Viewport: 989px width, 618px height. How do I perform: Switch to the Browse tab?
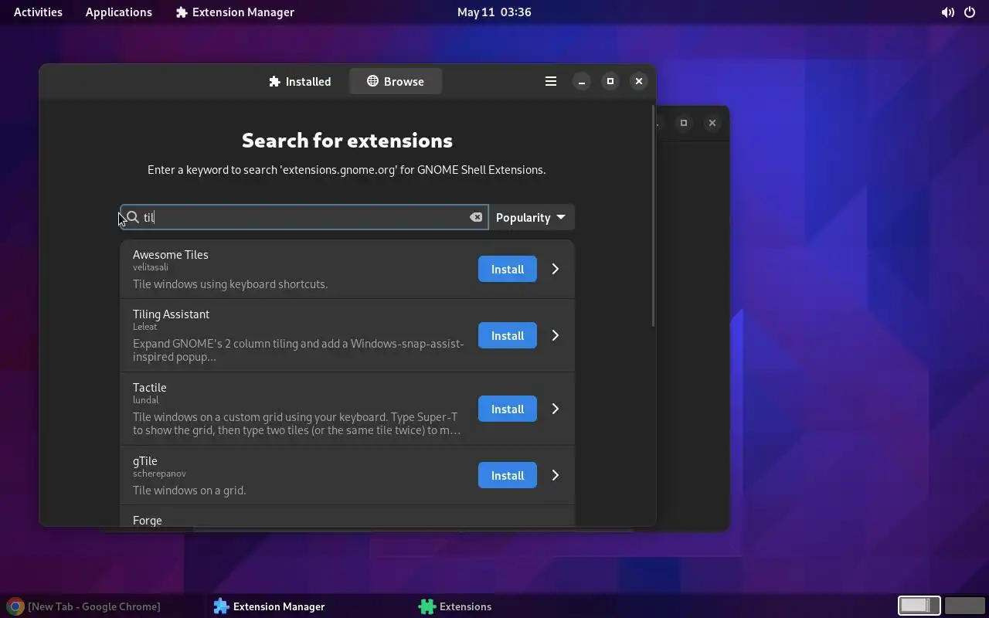pos(396,81)
